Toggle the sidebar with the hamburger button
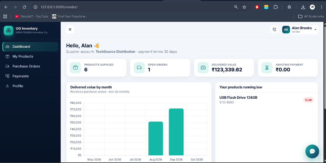The image size is (326, 163). point(70,30)
